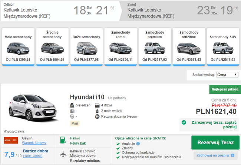Select the Małe samochody category card
The width and height of the screenshot is (241, 165).
tap(18, 47)
